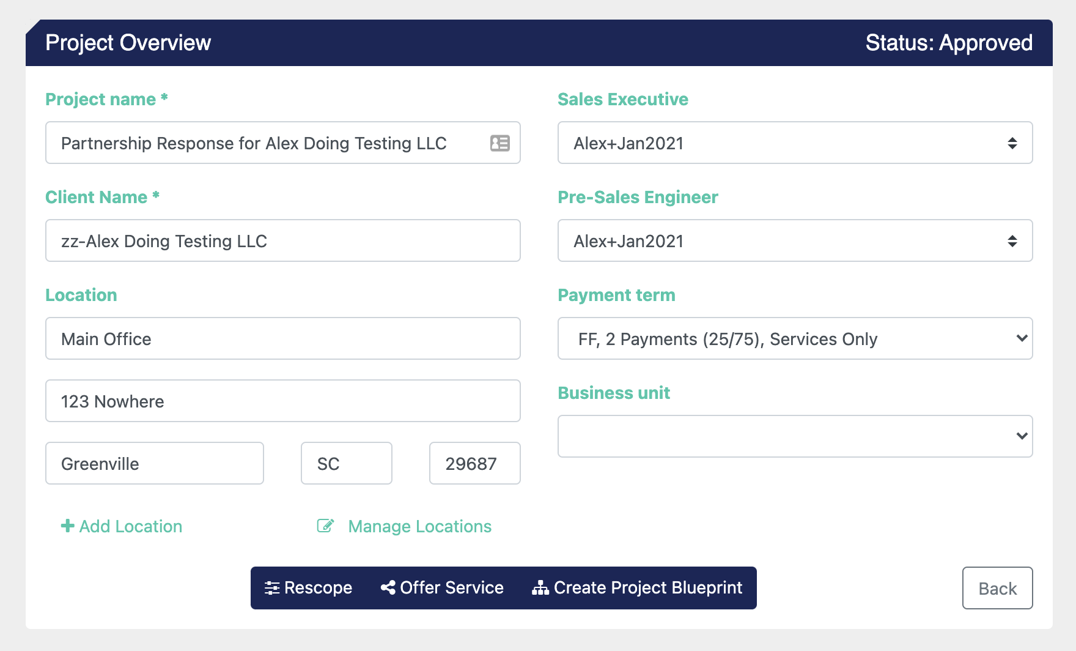The height and width of the screenshot is (651, 1076).
Task: Click Create Project Blueprint button
Action: (637, 588)
